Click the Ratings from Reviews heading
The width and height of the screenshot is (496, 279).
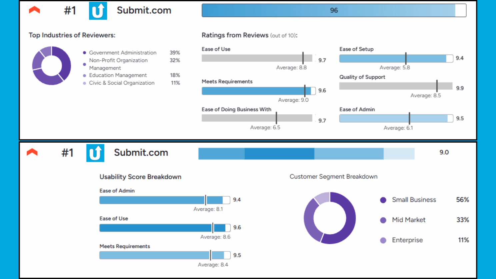(x=235, y=35)
